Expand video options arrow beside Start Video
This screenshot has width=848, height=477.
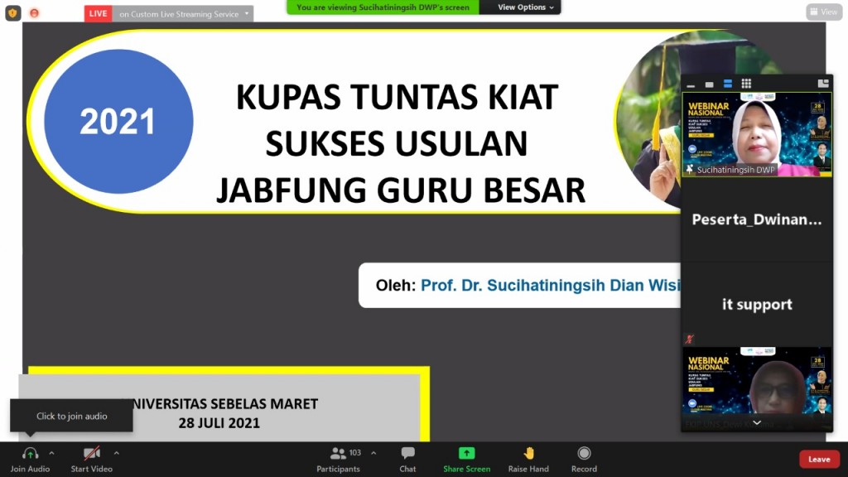pos(116,453)
